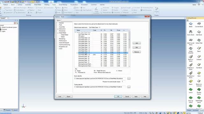Select the General options tree item

[61, 23]
